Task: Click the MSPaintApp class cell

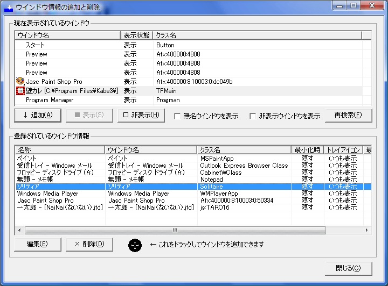Action: click(x=217, y=159)
